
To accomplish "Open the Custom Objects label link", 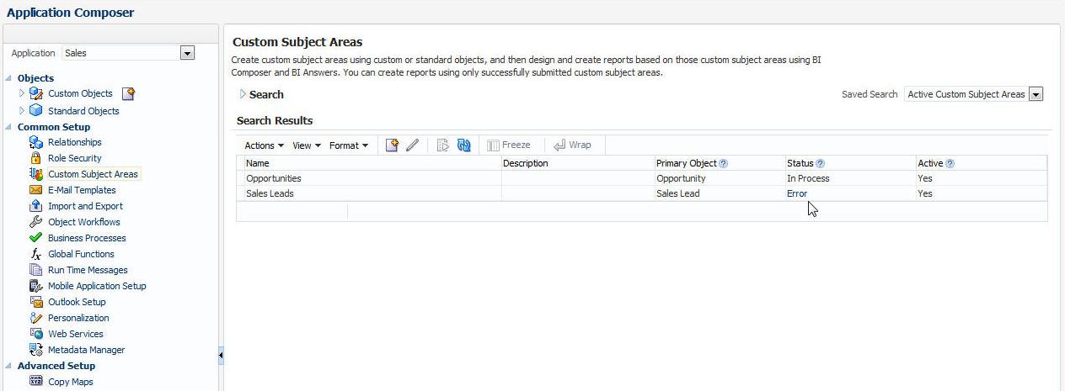I will (80, 93).
